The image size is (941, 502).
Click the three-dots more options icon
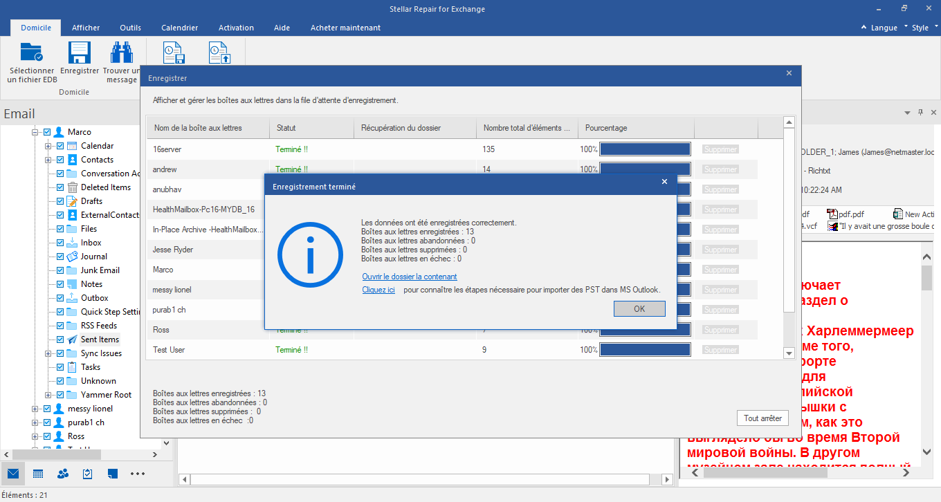[x=138, y=474]
